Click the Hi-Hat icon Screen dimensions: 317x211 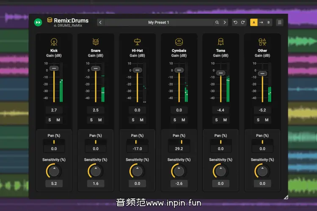click(137, 42)
